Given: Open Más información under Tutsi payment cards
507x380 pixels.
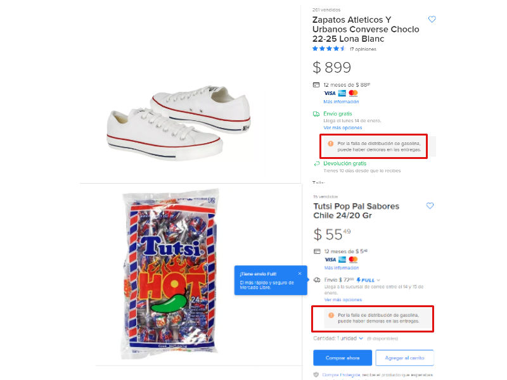Looking at the screenshot, I should [342, 268].
